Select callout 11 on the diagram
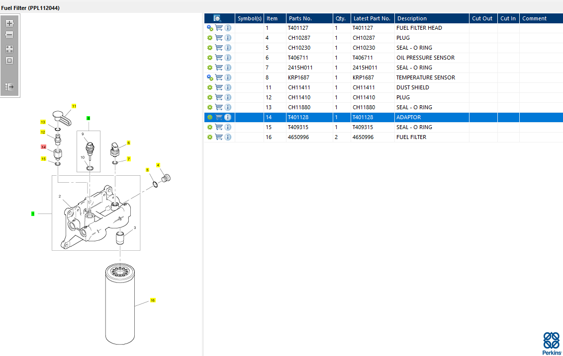Image resolution: width=563 pixels, height=356 pixels. [74, 106]
